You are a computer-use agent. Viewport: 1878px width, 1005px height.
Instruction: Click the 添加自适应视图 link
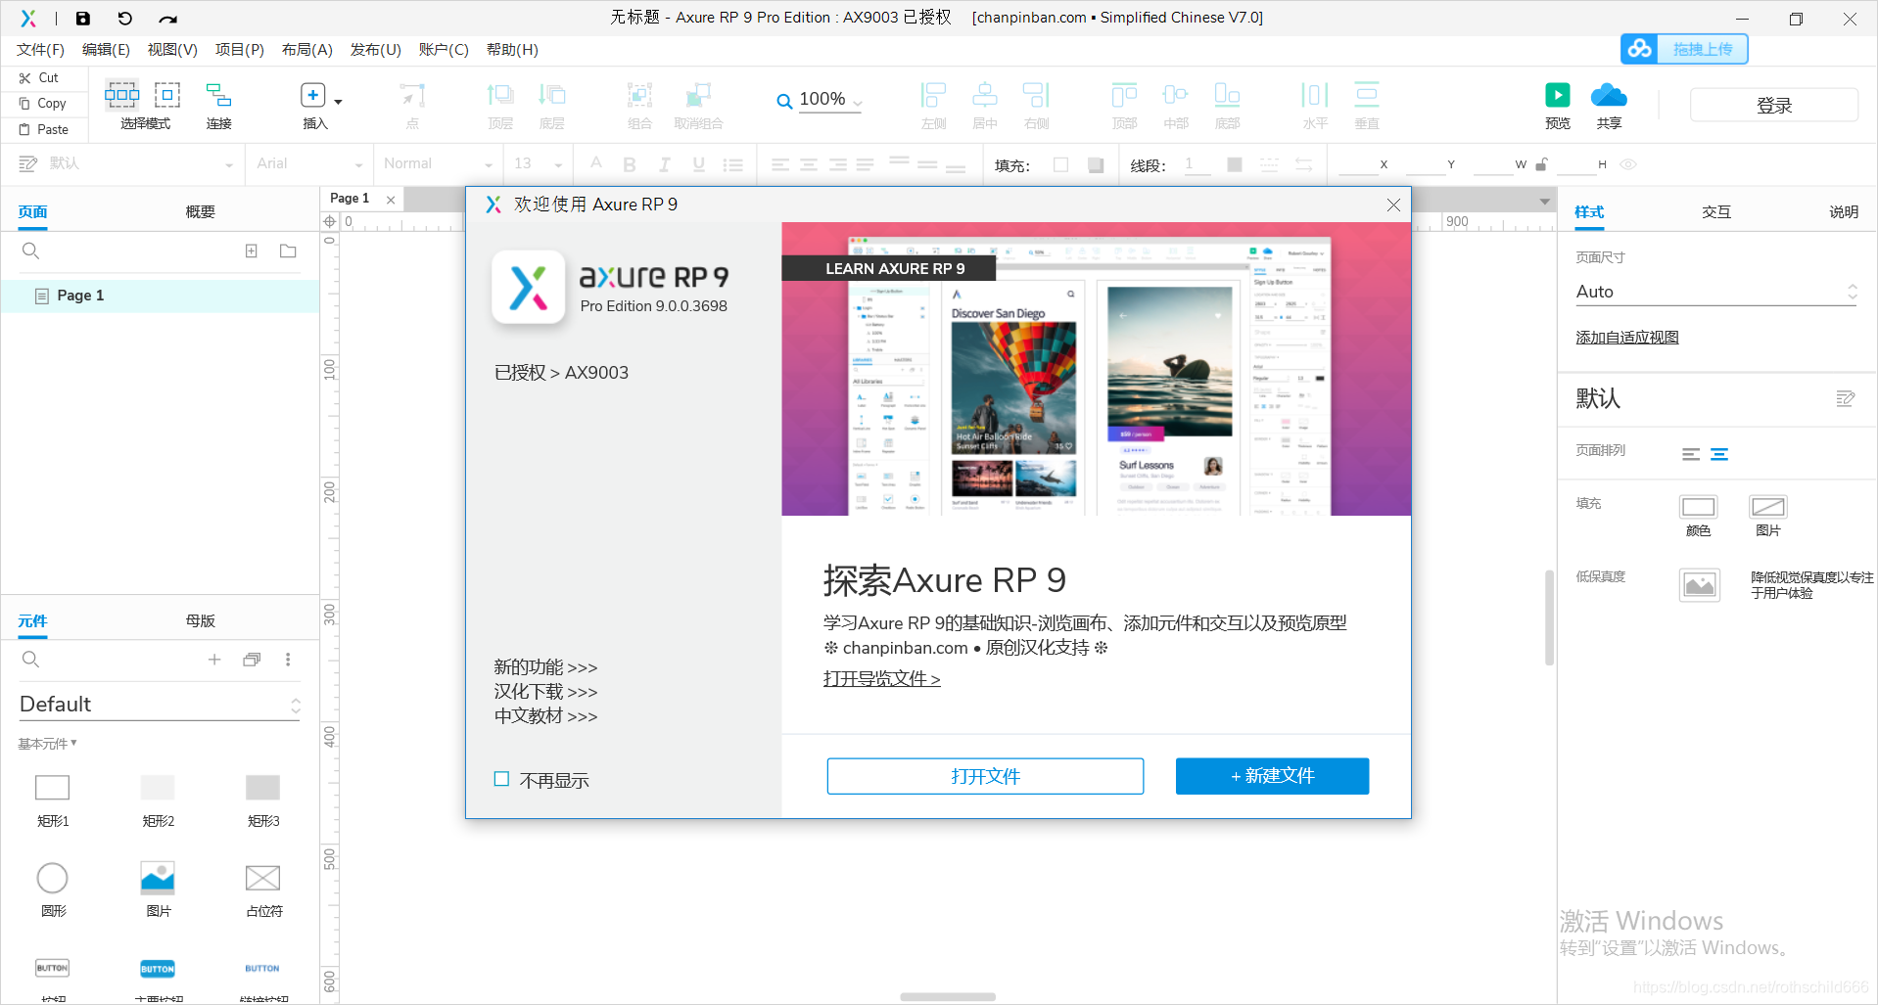(1627, 337)
